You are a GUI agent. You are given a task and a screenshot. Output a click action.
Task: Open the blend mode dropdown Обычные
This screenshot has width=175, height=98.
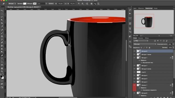(x=145, y=44)
